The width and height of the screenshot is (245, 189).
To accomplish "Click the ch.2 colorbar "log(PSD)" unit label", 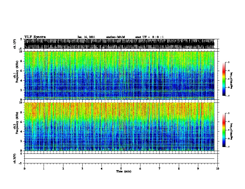I will click(x=232, y=131).
